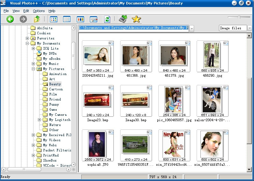Click the yellow star Favorites icon
The height and width of the screenshot is (181, 254).
[x=136, y=19]
